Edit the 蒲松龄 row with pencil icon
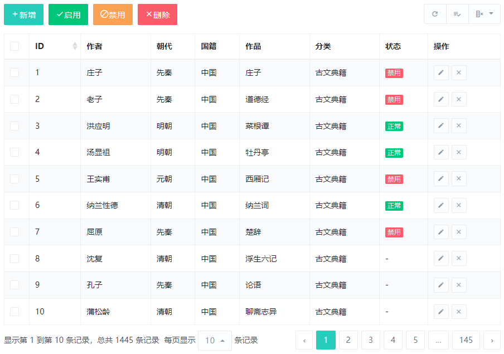This screenshot has width=504, height=354. click(441, 312)
